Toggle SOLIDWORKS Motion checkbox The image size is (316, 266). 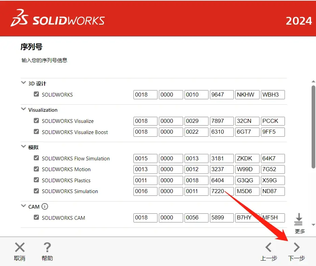36,169
